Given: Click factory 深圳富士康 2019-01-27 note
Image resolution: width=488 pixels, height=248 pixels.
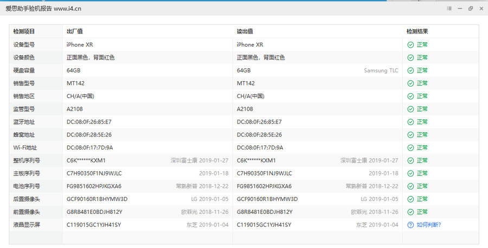Looking at the screenshot, I should click(x=199, y=160).
